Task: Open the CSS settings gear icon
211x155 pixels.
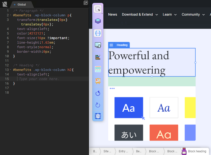Action: pos(98,116)
